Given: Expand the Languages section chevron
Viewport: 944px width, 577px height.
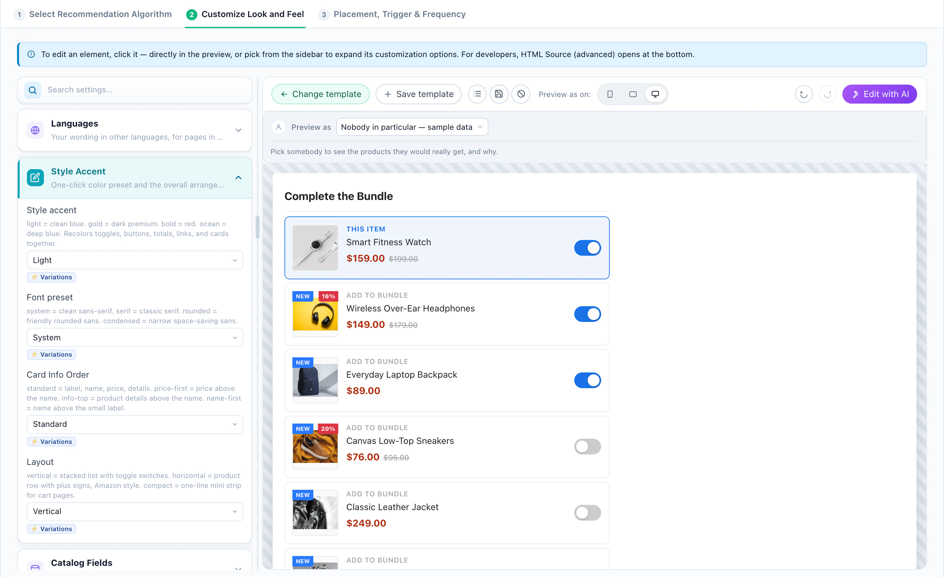Looking at the screenshot, I should [238, 130].
